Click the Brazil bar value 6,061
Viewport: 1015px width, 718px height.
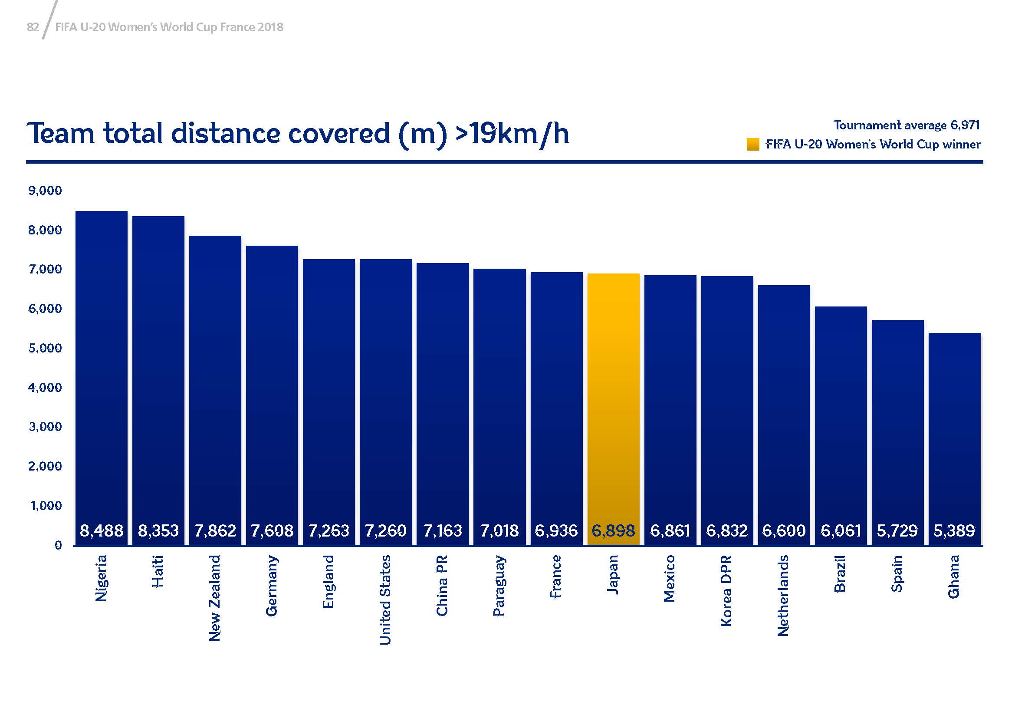841,530
